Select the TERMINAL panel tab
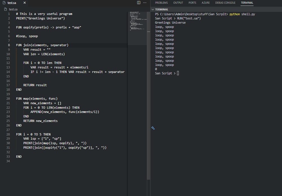282x196 pixels. (247, 3)
